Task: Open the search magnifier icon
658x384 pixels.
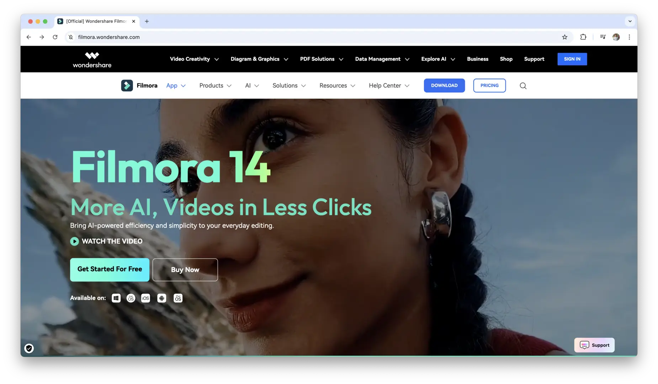Action: point(523,86)
